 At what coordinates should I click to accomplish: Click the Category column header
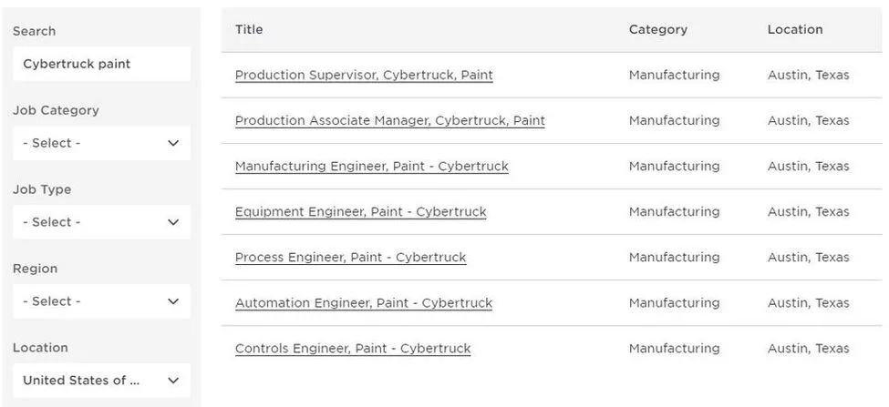pos(657,29)
